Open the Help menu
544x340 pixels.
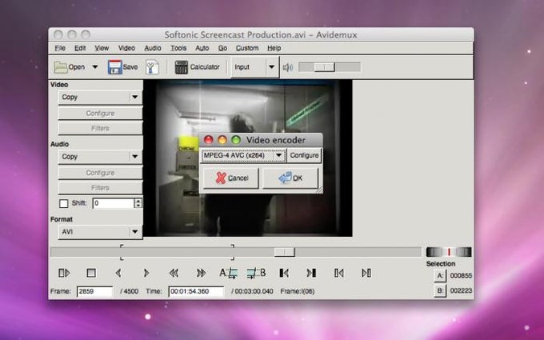[x=274, y=48]
